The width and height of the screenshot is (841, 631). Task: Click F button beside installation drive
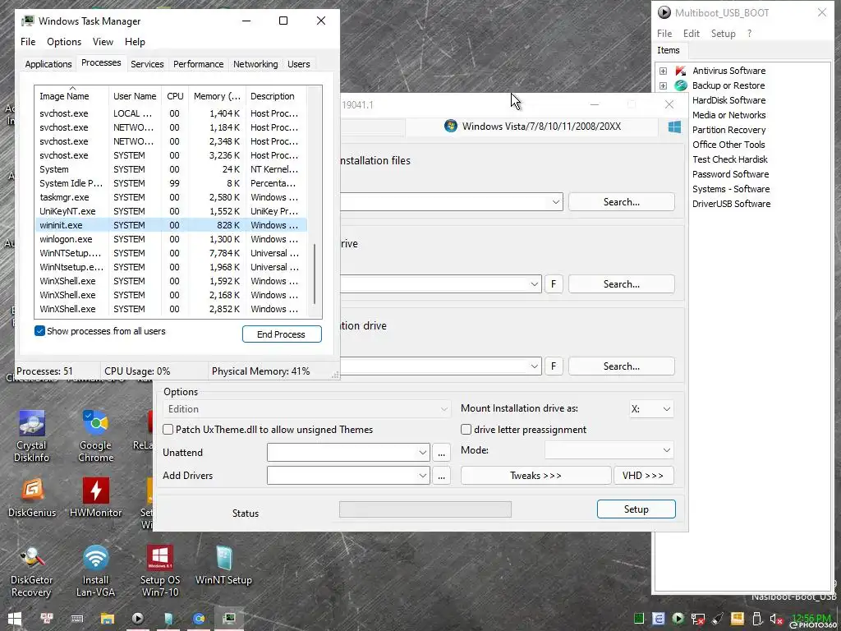[x=554, y=366]
